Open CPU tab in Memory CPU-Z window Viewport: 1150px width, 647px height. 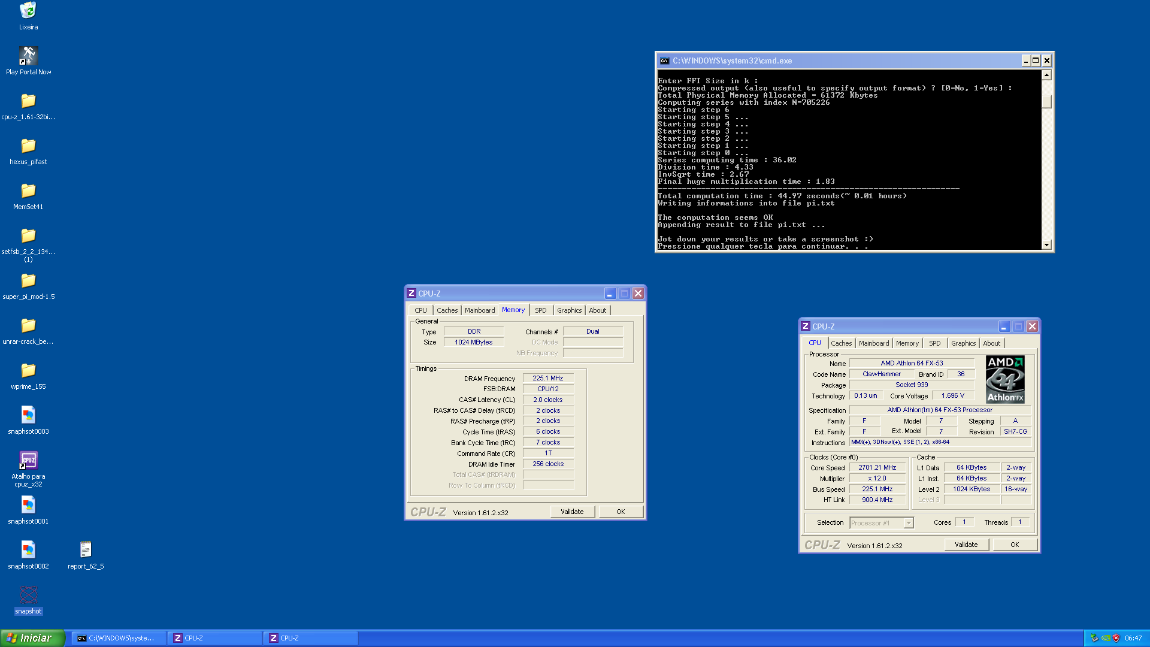(x=420, y=310)
